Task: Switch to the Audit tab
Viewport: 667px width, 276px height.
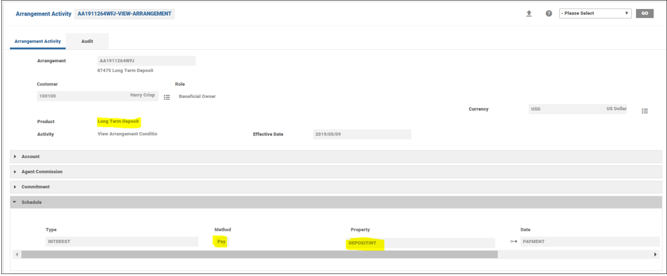Action: 87,41
